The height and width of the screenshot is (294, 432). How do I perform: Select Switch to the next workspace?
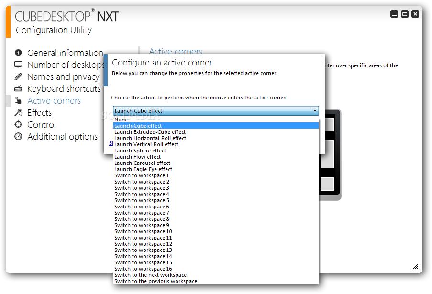[216, 275]
